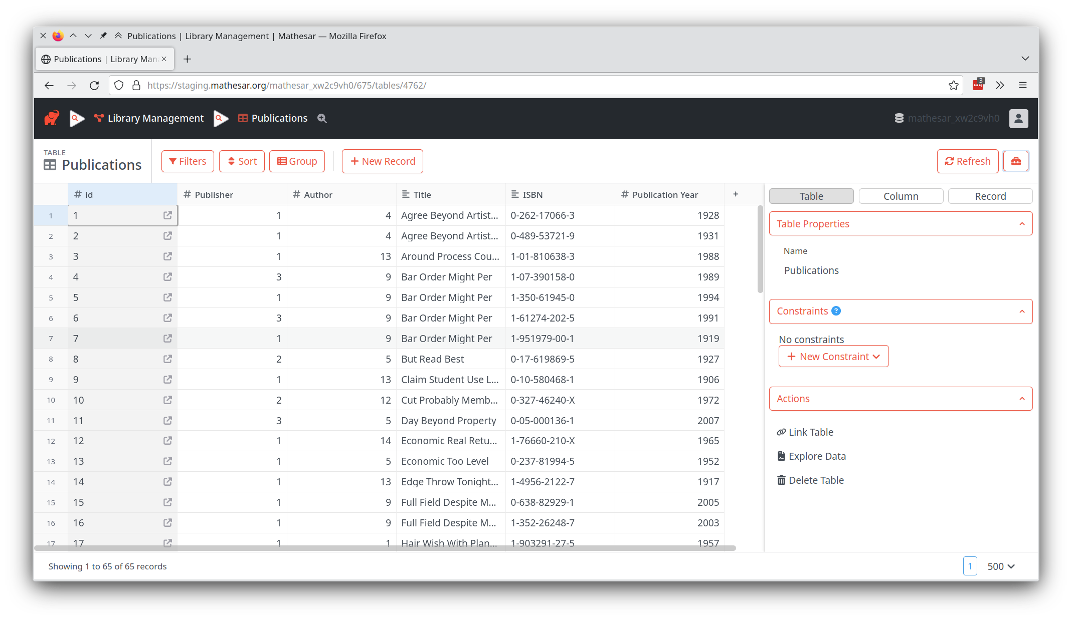Viewport: 1072px width, 620px height.
Task: Open the Filters panel
Action: point(188,161)
